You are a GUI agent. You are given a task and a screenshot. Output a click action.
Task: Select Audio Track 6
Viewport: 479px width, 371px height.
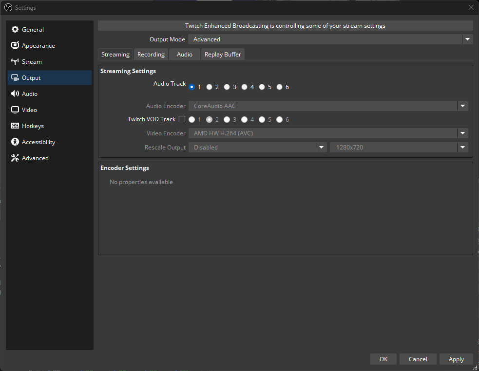pos(280,87)
